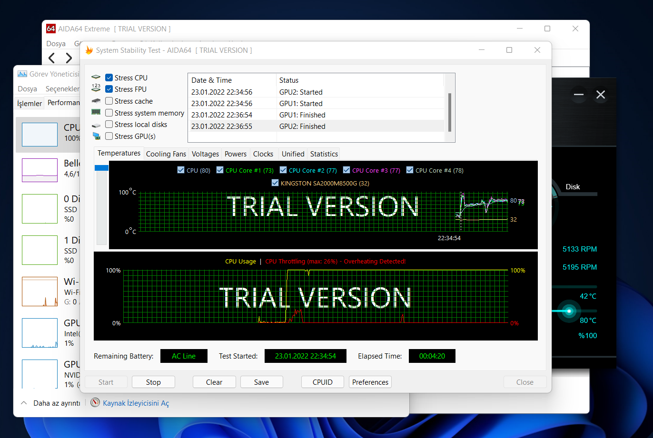653x438 pixels.
Task: Select the Wi-Fi graph in Task Manager
Action: click(40, 292)
